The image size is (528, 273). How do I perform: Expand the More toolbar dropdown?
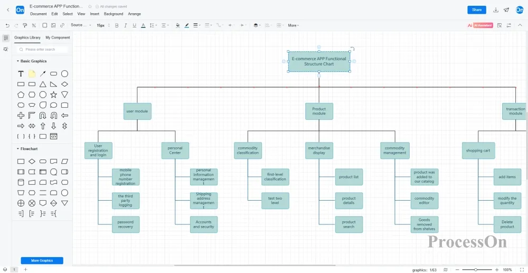pyautogui.click(x=293, y=25)
